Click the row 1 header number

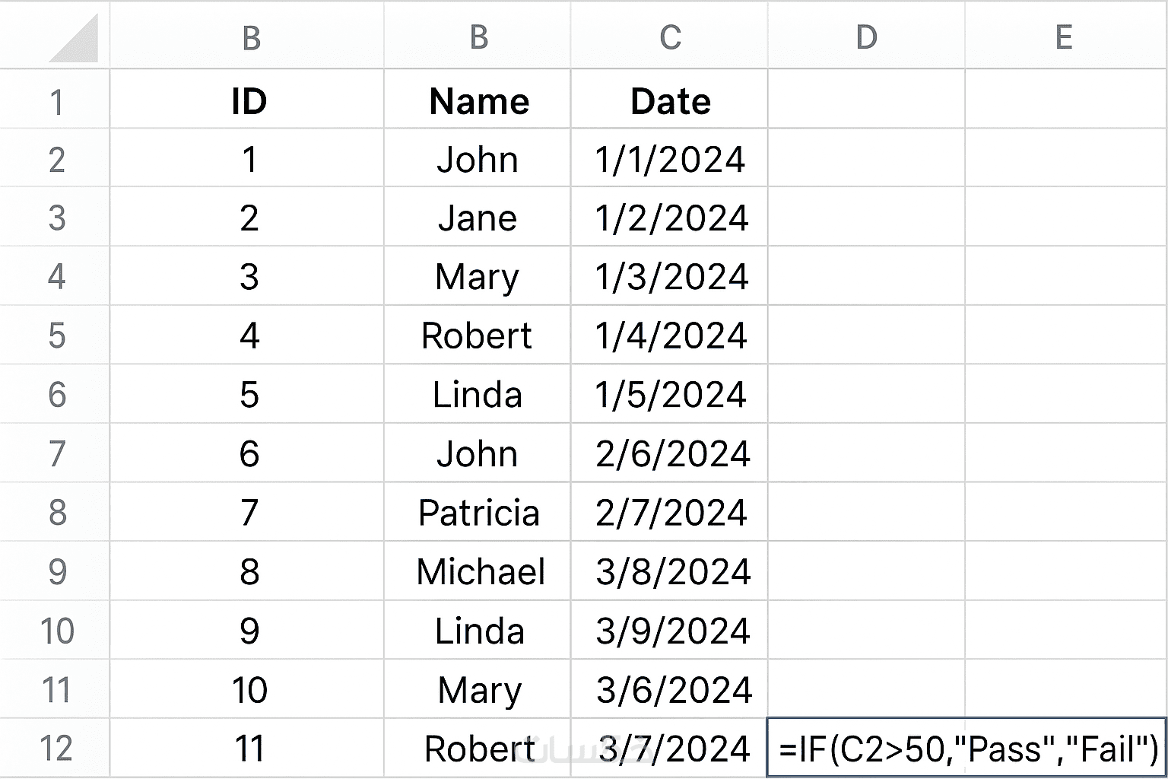pos(56,102)
